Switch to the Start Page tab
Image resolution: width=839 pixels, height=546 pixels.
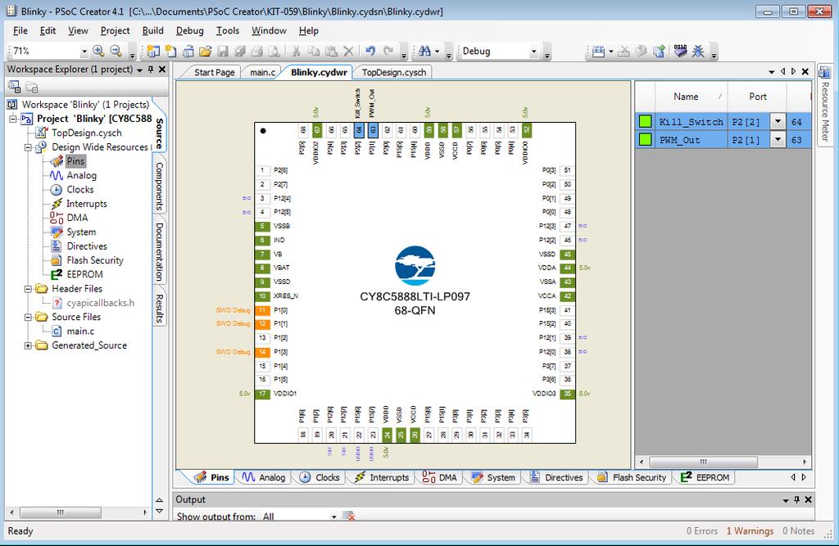pos(214,72)
